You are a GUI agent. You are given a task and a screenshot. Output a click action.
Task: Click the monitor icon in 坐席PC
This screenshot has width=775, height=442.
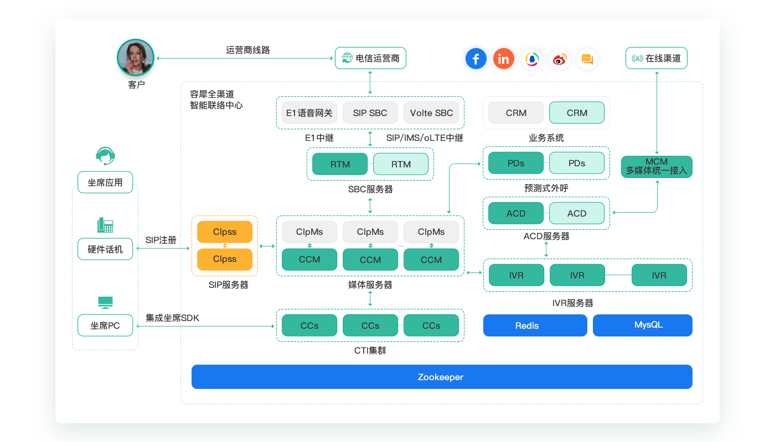point(105,302)
